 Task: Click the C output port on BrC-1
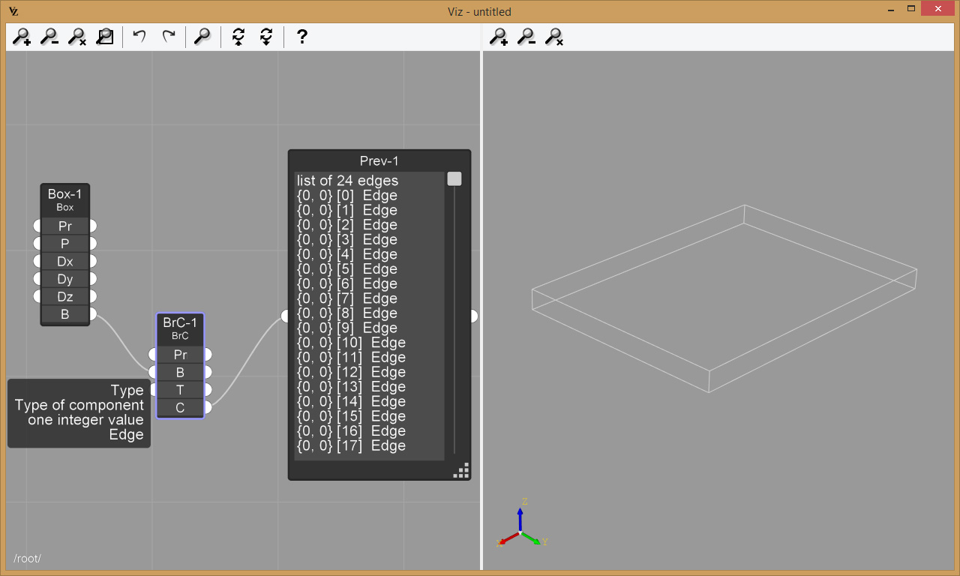[208, 407]
